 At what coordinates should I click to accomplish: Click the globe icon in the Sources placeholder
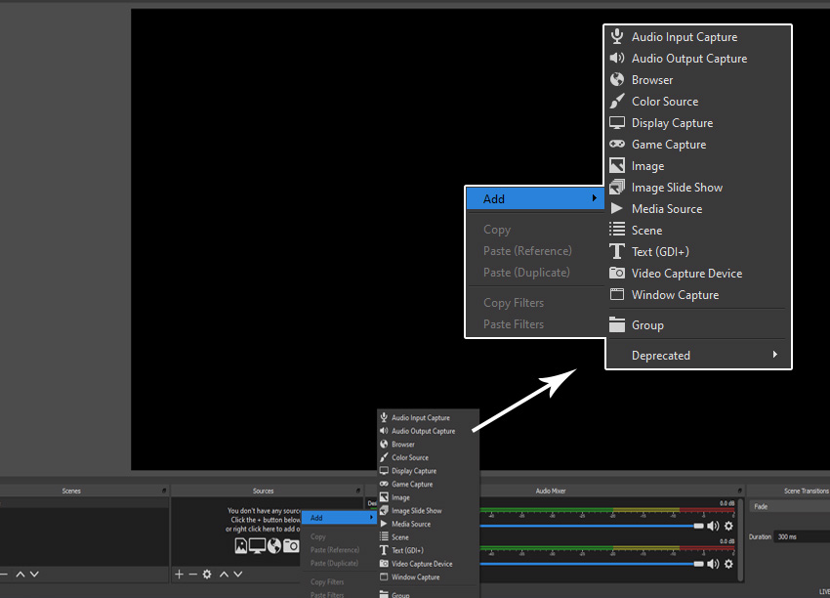click(273, 545)
